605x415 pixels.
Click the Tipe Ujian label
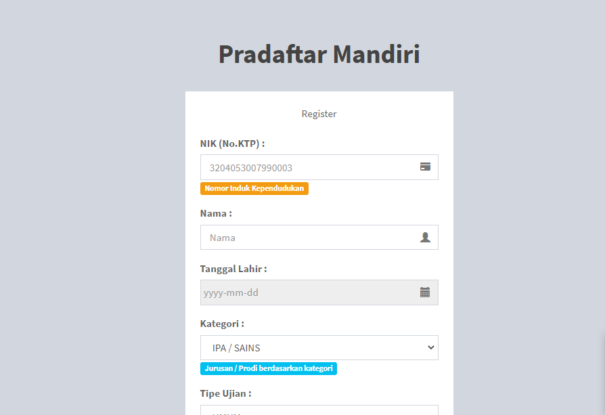tap(225, 393)
